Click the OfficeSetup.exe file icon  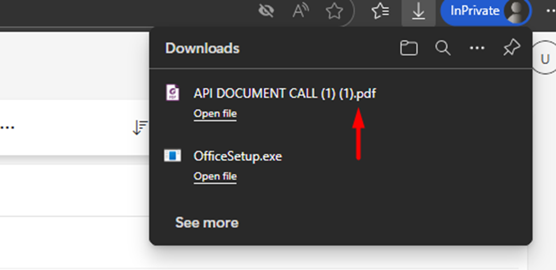[172, 156]
